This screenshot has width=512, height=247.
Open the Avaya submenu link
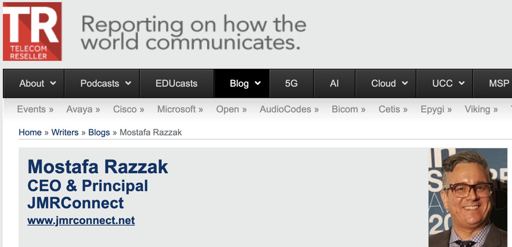pyautogui.click(x=83, y=109)
